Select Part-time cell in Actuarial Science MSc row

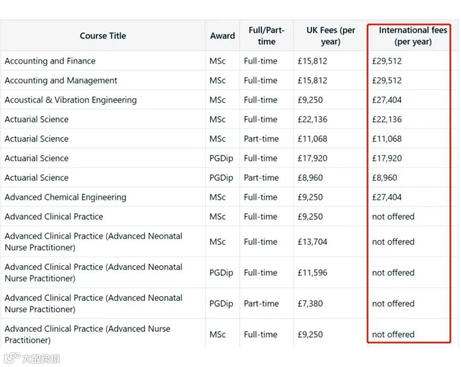click(x=261, y=139)
